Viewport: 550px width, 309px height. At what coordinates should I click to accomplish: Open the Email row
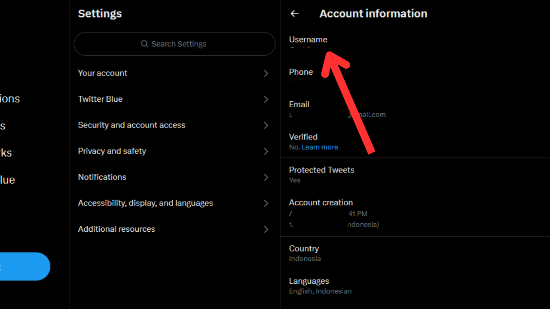pyautogui.click(x=415, y=109)
